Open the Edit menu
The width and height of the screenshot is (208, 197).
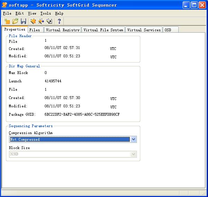(x=19, y=14)
